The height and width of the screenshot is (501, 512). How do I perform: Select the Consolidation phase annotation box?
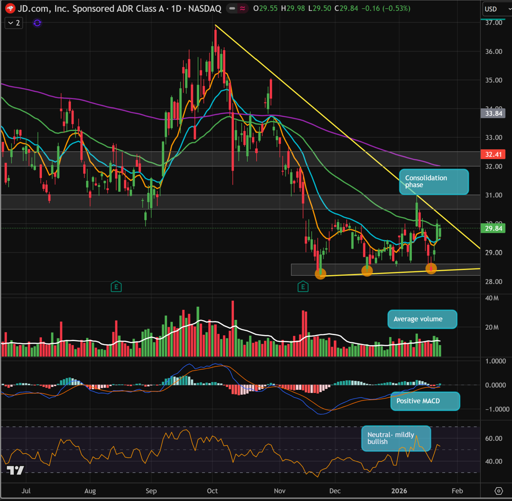434,182
